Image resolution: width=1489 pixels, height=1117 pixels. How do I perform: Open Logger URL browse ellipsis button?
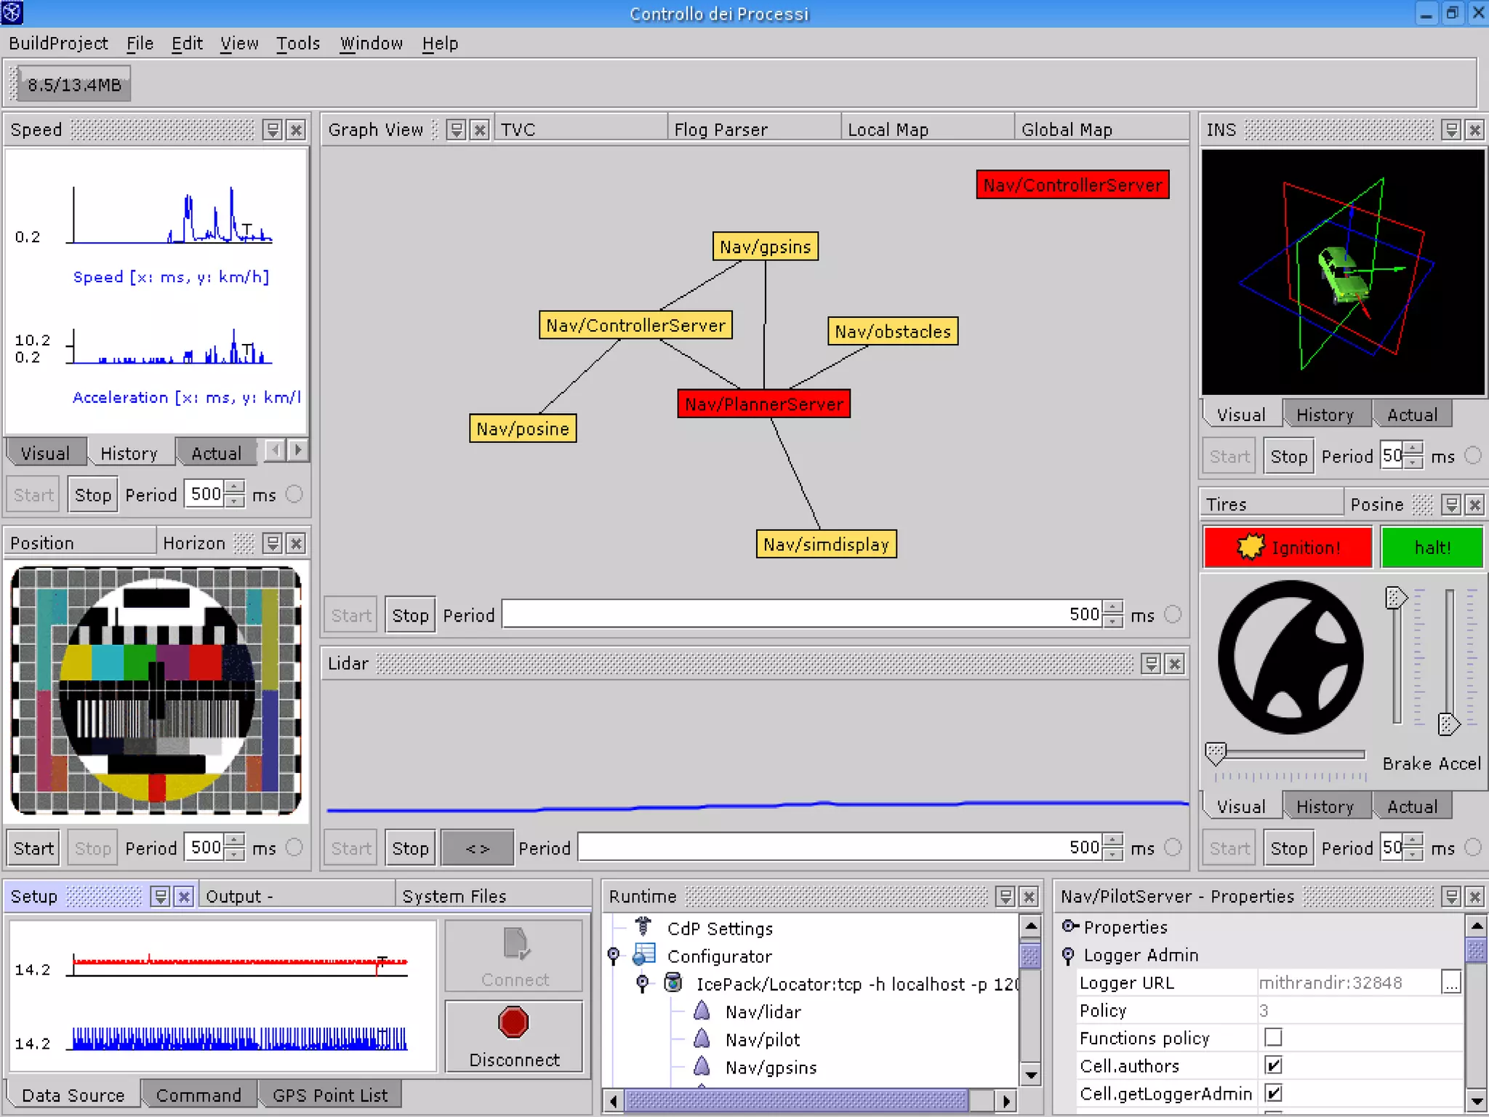pyautogui.click(x=1450, y=982)
